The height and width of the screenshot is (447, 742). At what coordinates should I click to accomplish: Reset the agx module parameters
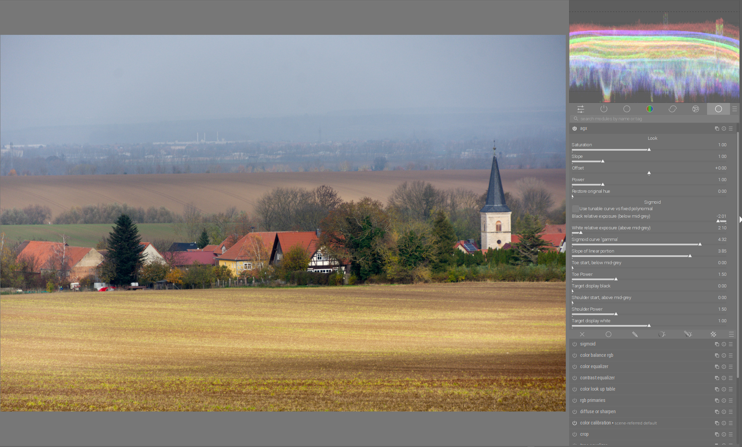coord(724,128)
